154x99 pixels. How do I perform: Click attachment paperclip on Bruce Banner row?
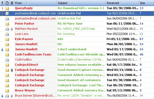[12, 96]
